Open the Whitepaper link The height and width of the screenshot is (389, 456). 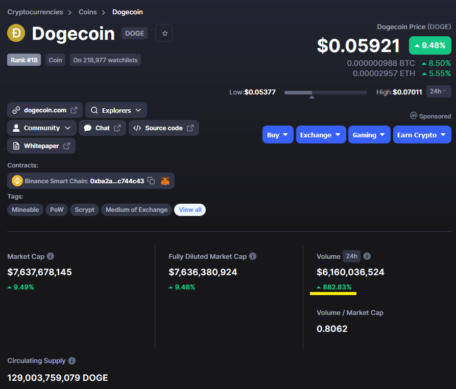[41, 145]
